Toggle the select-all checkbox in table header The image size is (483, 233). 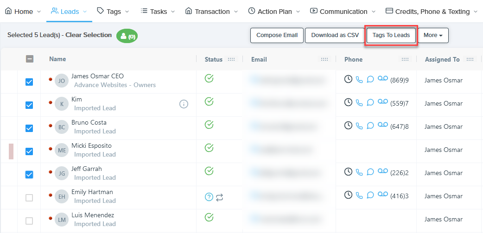(x=29, y=59)
